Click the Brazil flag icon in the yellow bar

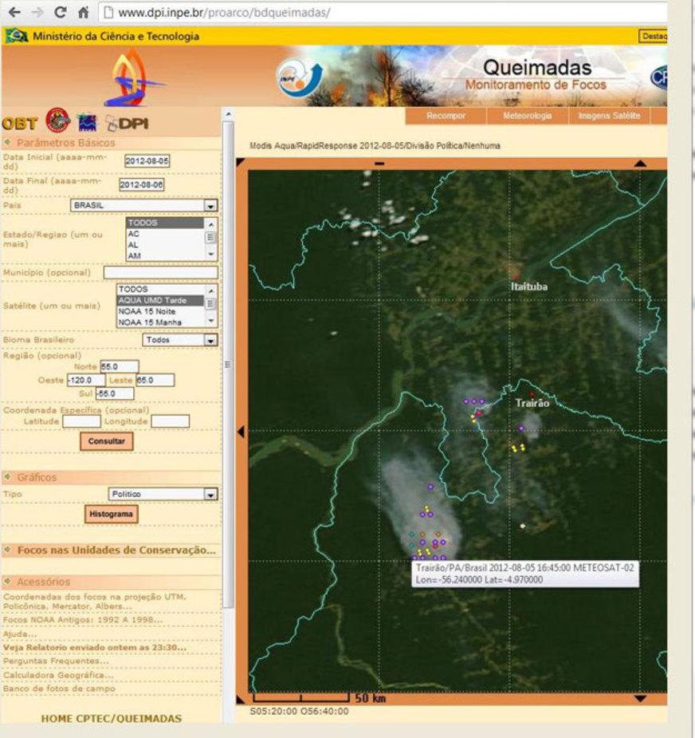pyautogui.click(x=17, y=36)
